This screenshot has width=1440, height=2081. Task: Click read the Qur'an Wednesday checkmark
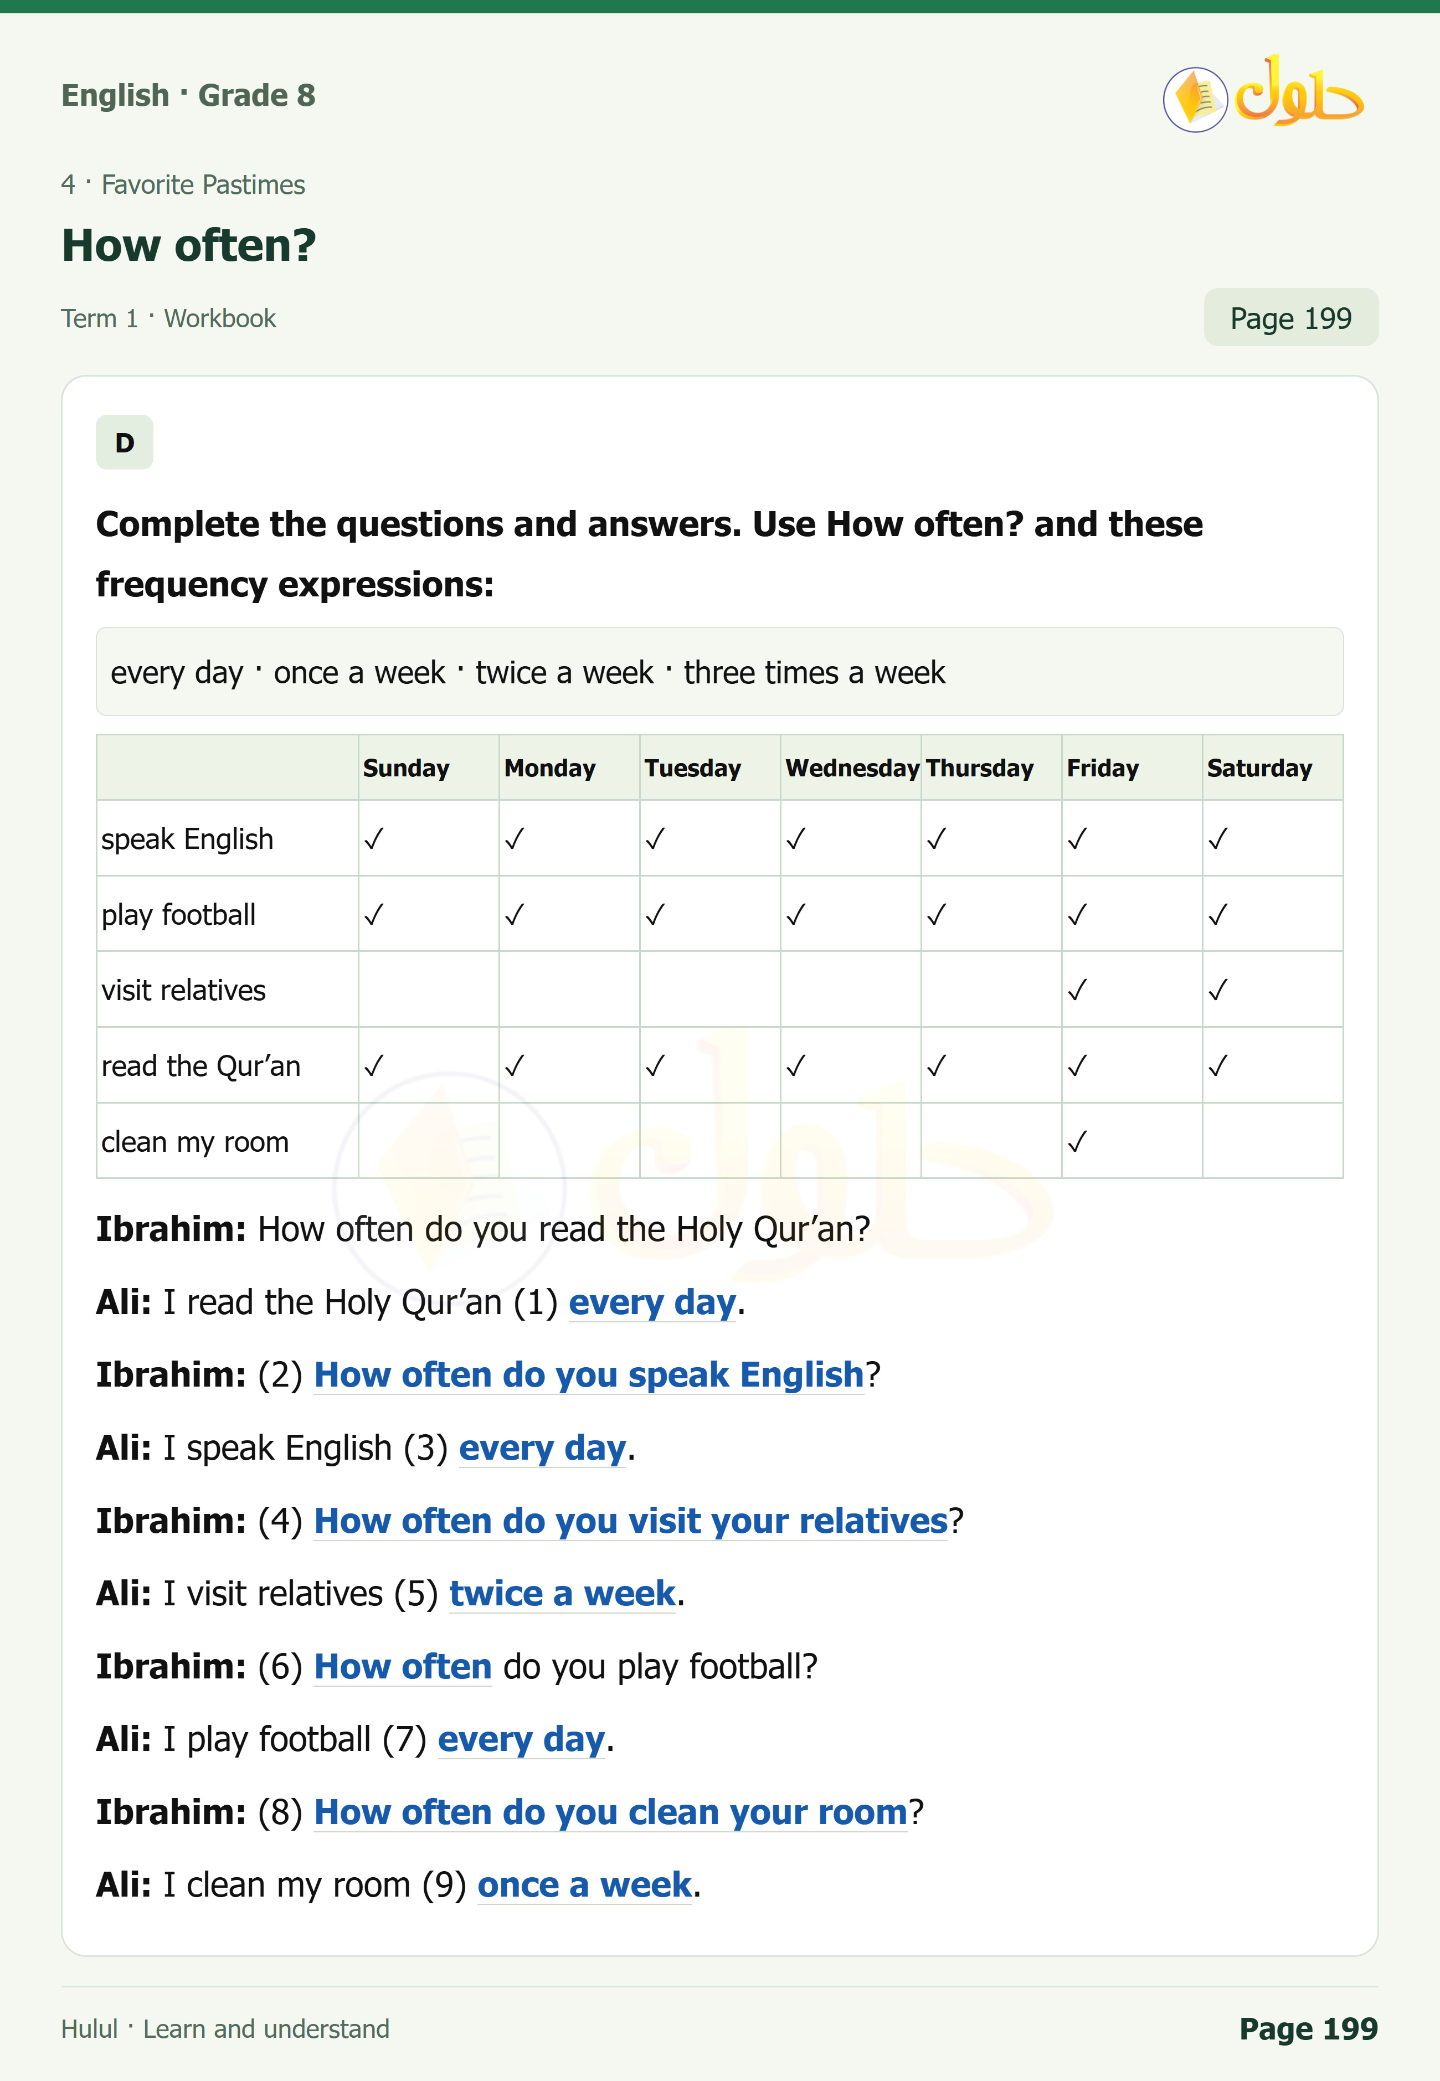(796, 1066)
